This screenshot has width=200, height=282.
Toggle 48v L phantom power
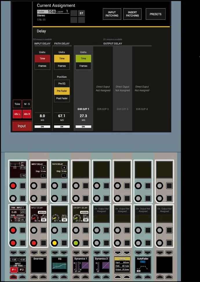[x=17, y=114]
